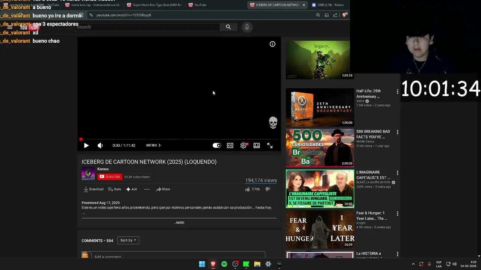Open Karasu channel avatar
Image resolution: width=481 pixels, height=270 pixels.
pos(88,174)
